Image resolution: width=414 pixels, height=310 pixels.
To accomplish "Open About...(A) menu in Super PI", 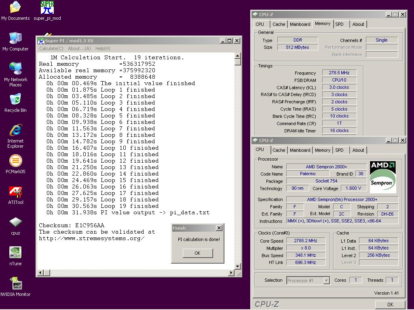I will (x=79, y=48).
